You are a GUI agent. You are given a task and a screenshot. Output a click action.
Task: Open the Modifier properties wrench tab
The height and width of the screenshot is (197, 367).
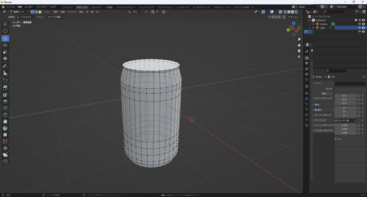(x=307, y=99)
